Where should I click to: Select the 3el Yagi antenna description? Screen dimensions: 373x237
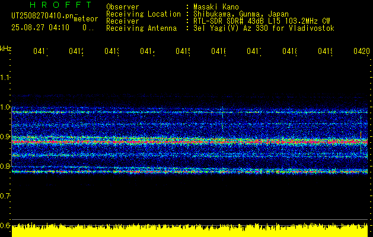tap(264, 28)
